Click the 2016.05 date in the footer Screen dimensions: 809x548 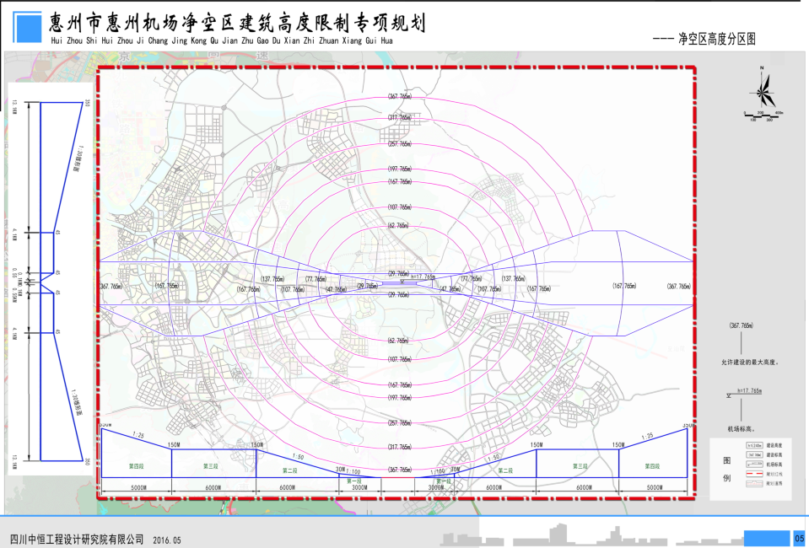tap(167, 540)
